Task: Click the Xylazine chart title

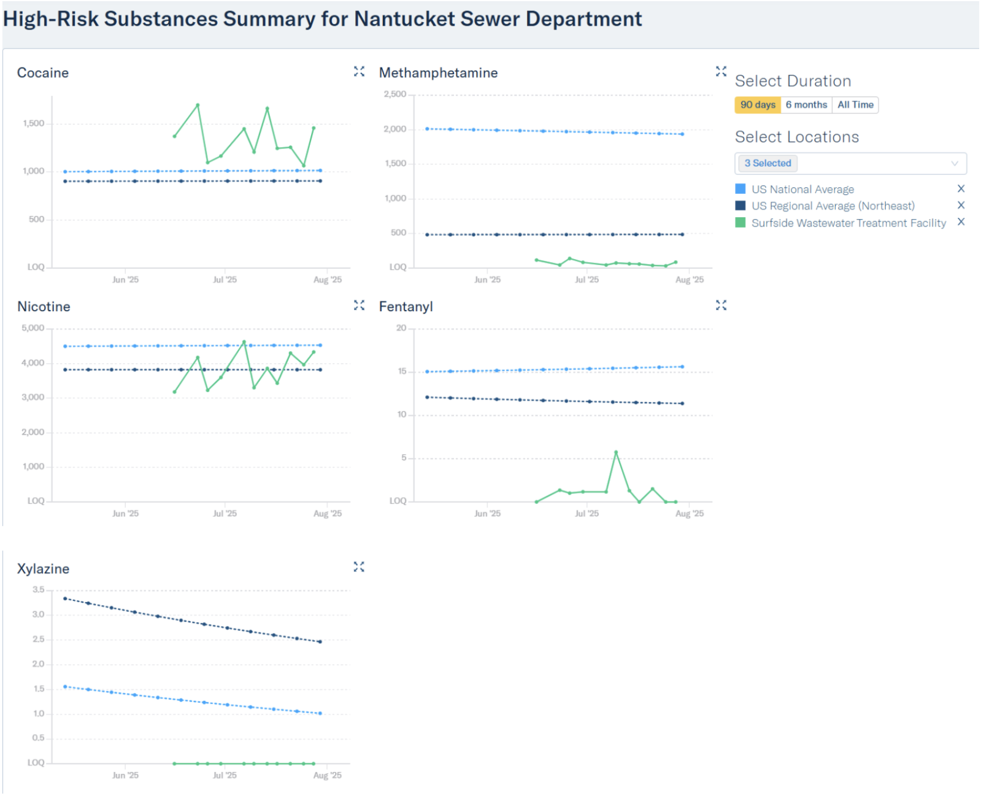Action: click(43, 569)
